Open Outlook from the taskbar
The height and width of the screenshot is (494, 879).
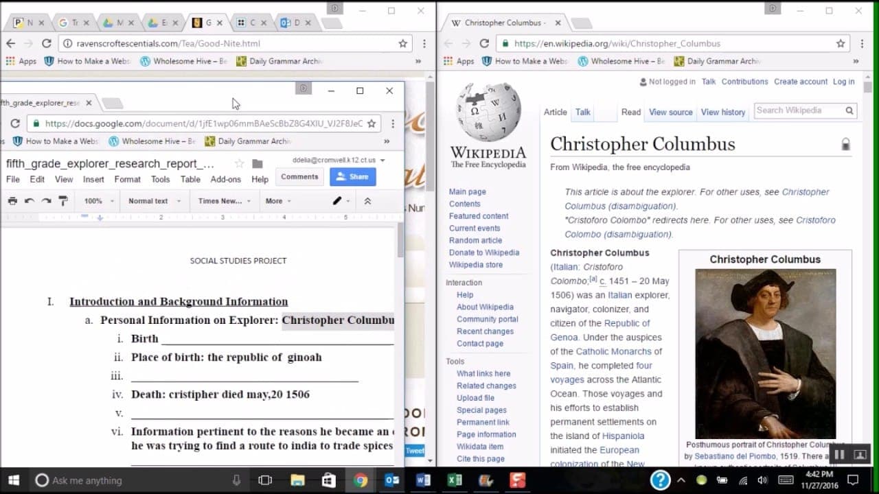[x=392, y=480]
